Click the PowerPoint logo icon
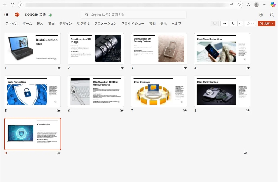 tap(17, 15)
